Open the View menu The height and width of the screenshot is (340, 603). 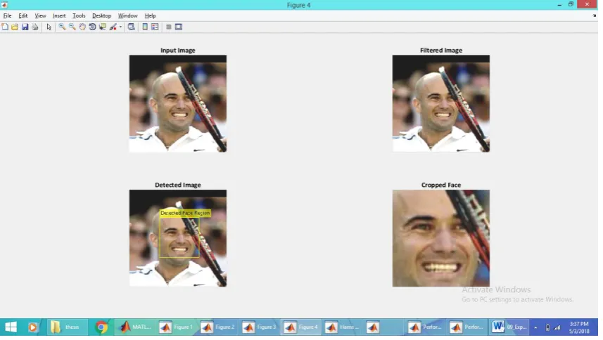40,15
